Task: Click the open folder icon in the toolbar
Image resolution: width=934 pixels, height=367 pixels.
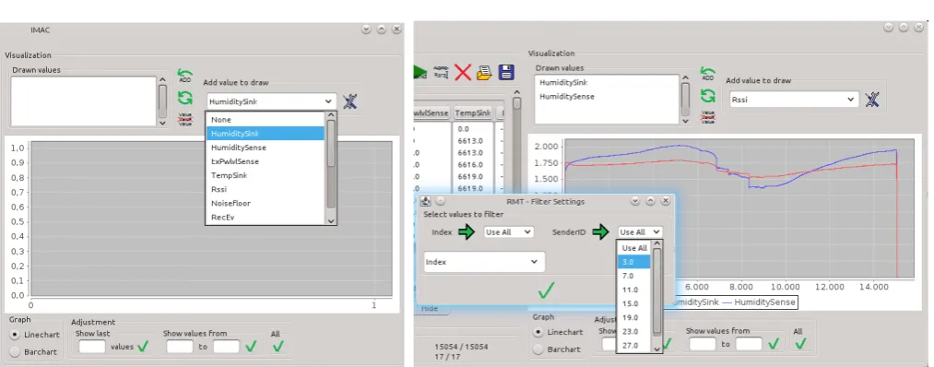Action: click(484, 73)
